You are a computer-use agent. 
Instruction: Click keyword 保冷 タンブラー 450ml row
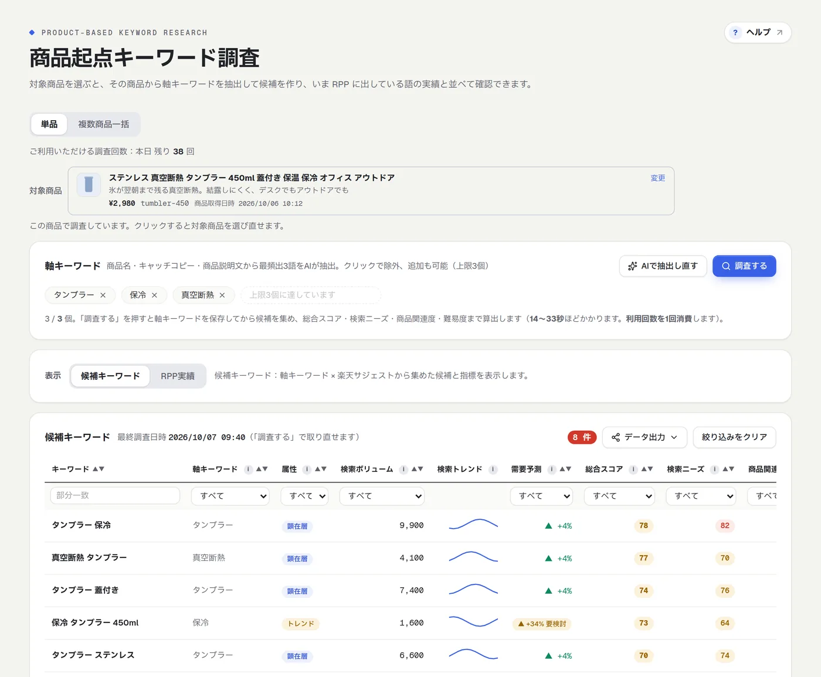(95, 623)
